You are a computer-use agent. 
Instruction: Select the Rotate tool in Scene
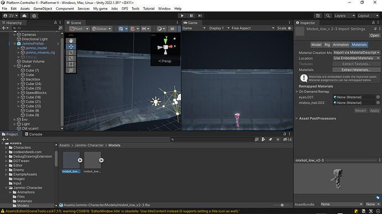coord(71,53)
